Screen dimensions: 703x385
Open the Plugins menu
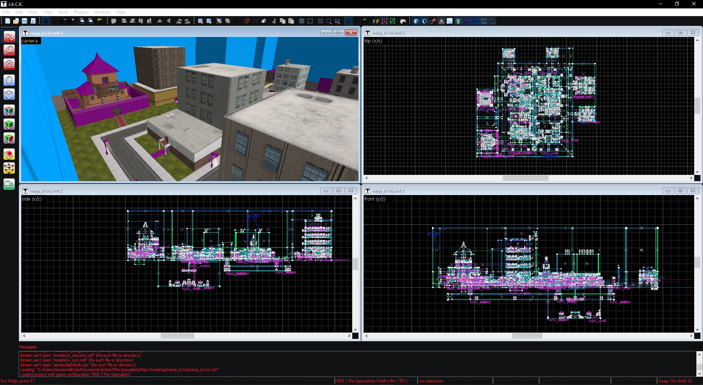pos(81,12)
